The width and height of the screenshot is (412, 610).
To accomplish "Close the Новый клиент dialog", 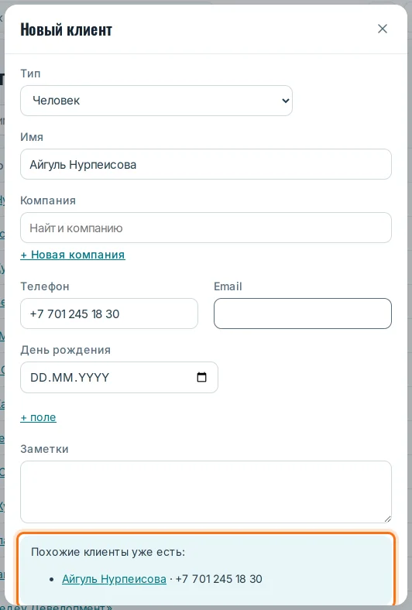I will coord(383,29).
